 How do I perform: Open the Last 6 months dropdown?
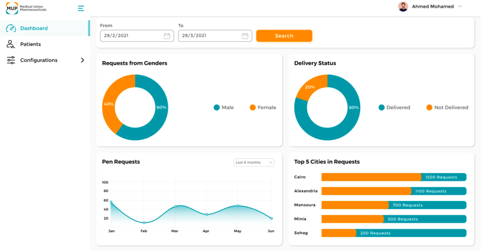[x=254, y=162]
